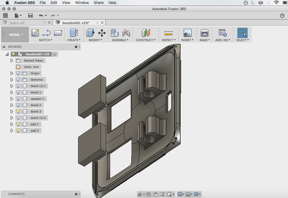This screenshot has width=288, height=198.
Task: Activate the Press Pull tool
Action: coord(90,33)
